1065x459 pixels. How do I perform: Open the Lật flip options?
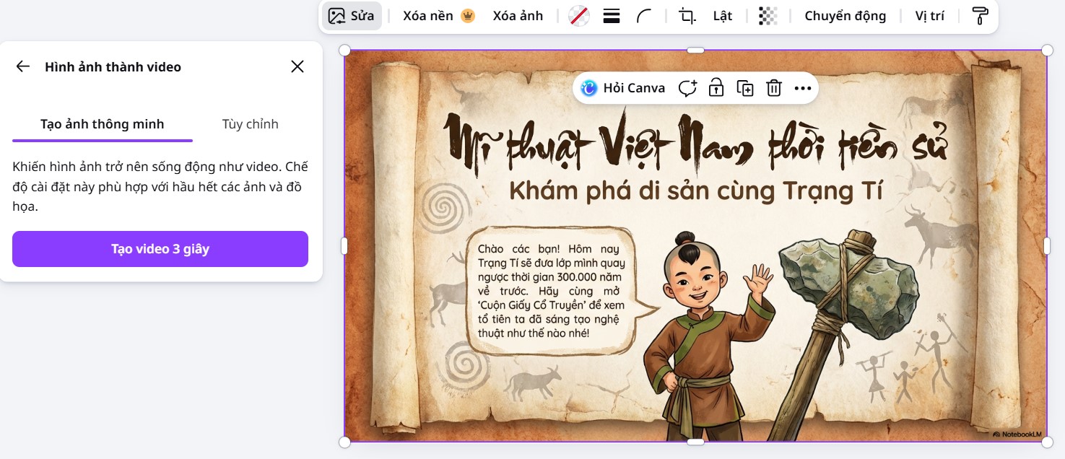pos(721,15)
